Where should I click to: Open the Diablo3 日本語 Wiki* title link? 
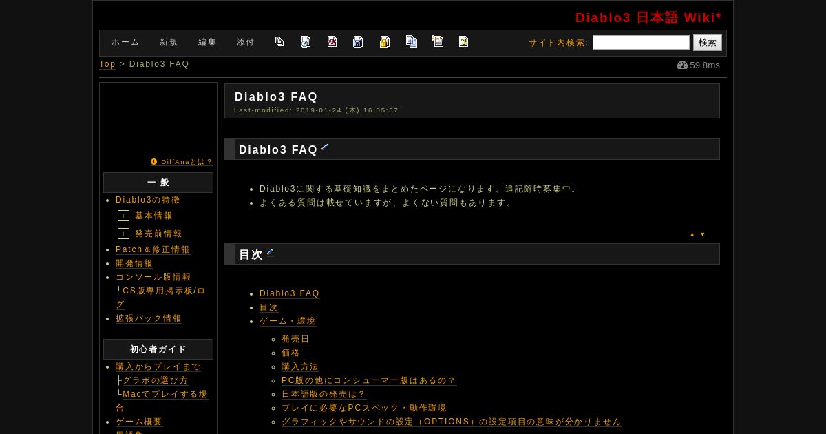click(x=648, y=18)
